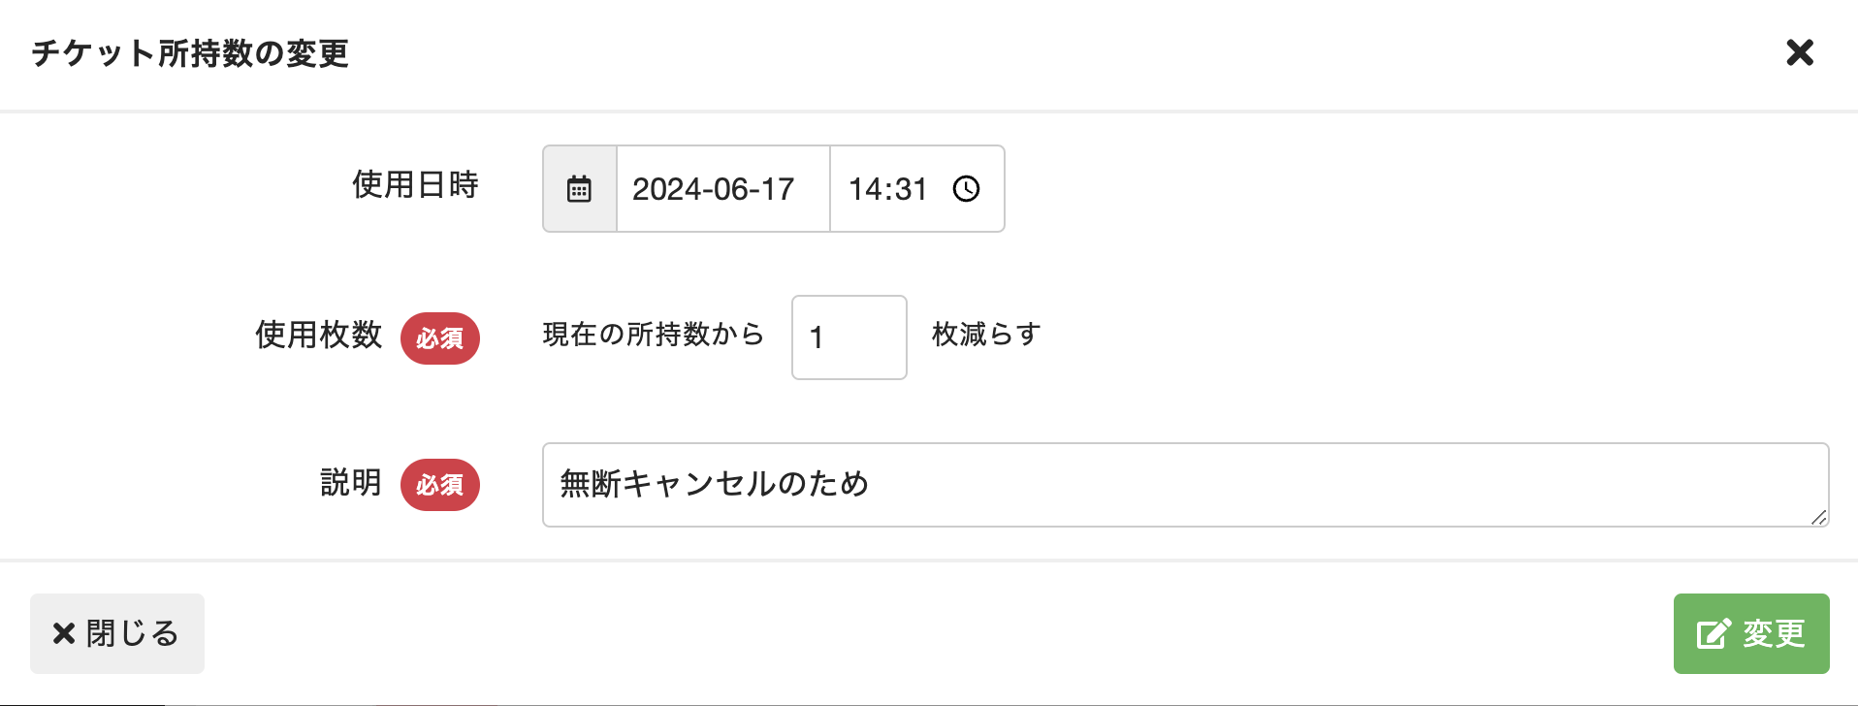Image resolution: width=1858 pixels, height=706 pixels.
Task: Click the 説明 label
Action: pos(350,482)
